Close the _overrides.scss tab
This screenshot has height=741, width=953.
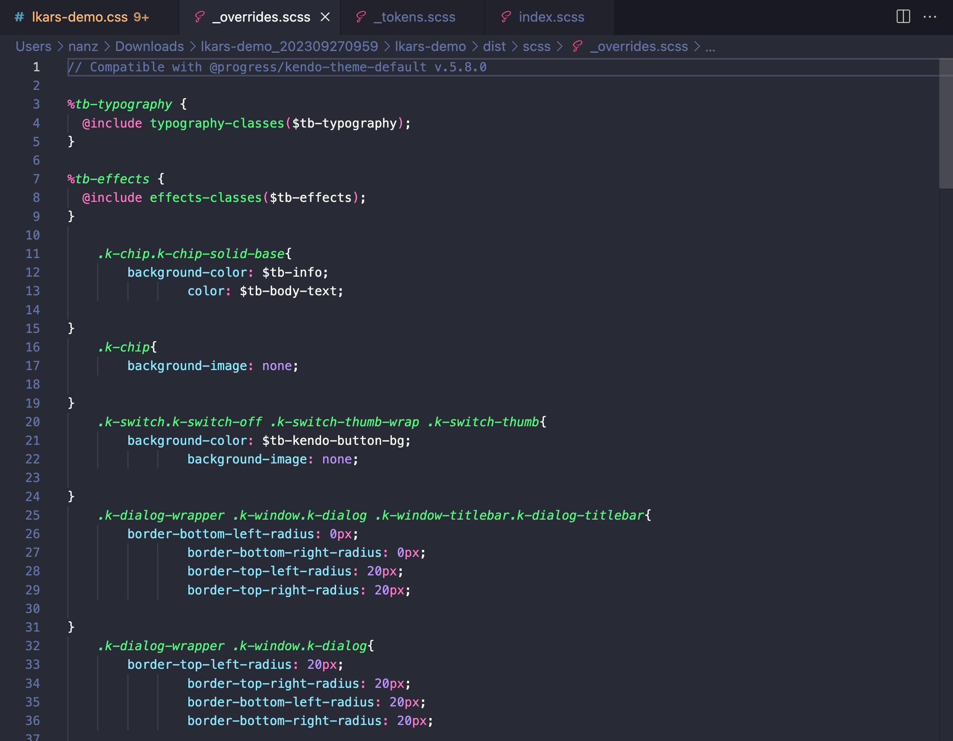coord(326,17)
